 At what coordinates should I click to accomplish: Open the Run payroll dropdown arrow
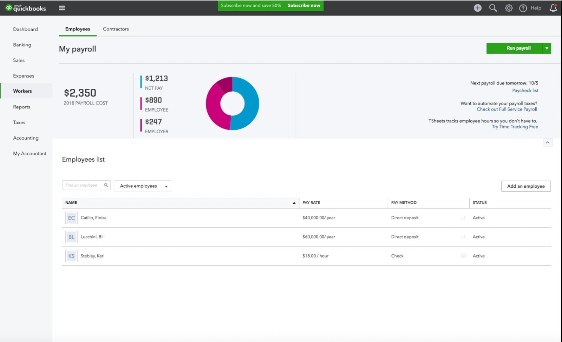click(547, 48)
